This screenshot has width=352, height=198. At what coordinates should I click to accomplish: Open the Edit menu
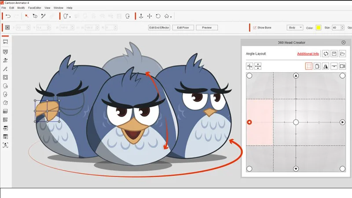[12, 8]
